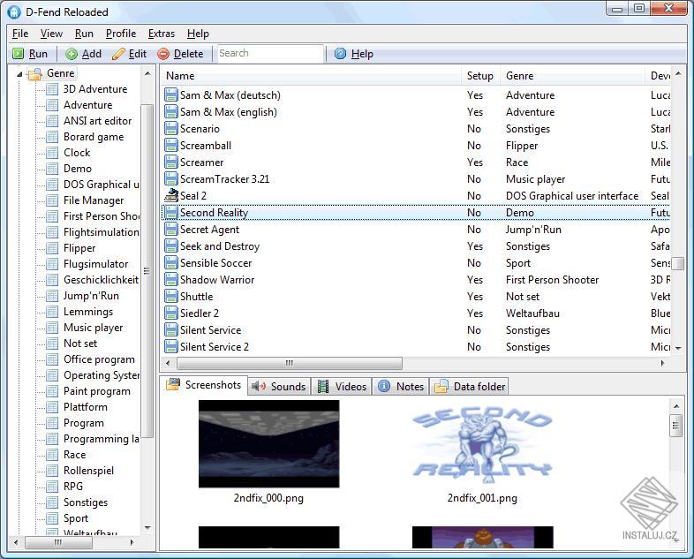Open the 2ndfix_001.png screenshot thumbnail

(x=482, y=444)
